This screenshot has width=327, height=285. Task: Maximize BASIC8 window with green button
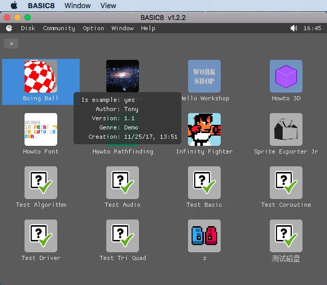point(28,17)
